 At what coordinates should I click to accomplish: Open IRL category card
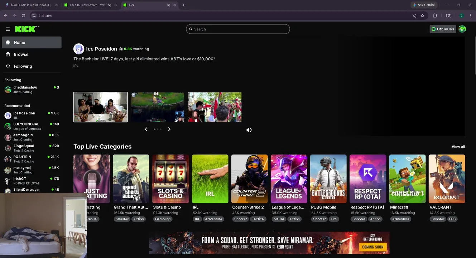pos(210,179)
